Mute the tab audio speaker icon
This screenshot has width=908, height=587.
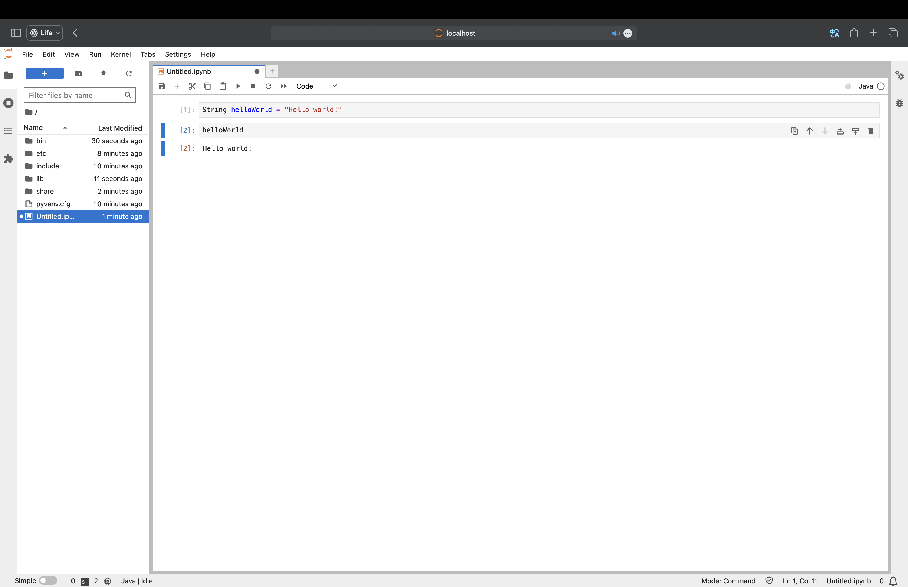[615, 33]
